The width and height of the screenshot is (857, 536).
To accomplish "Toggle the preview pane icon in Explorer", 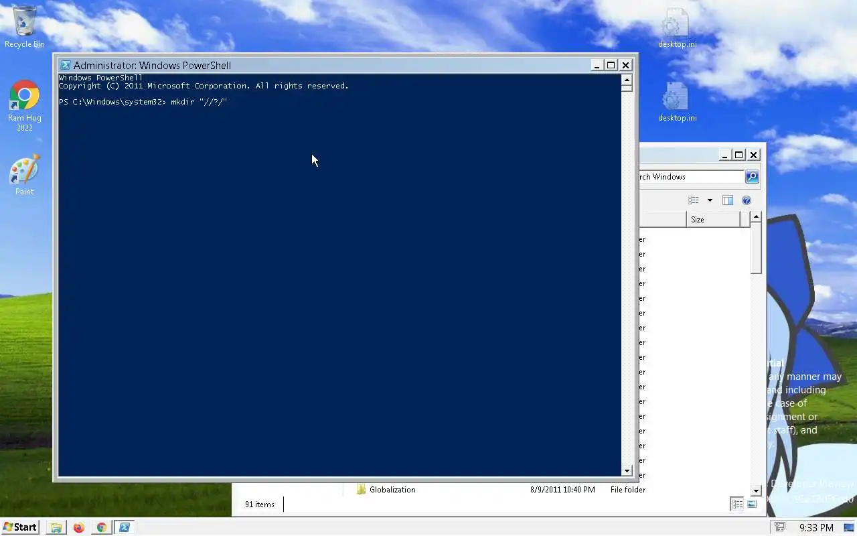I will (728, 200).
